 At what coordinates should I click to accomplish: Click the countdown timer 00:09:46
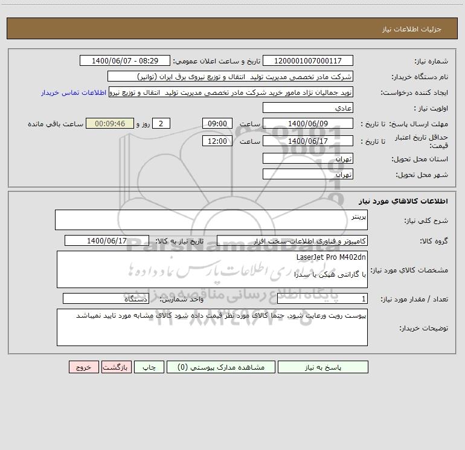pyautogui.click(x=110, y=123)
